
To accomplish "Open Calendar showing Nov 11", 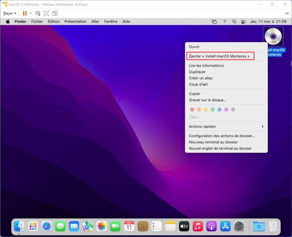I will pos(129,226).
